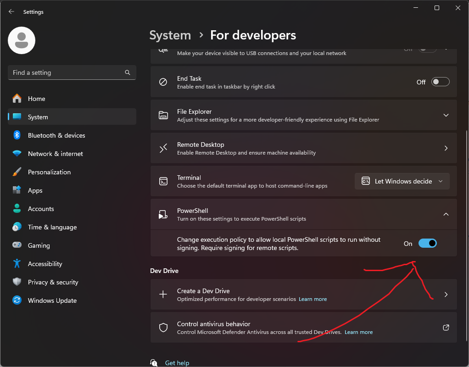Open the Get help link
Image resolution: width=469 pixels, height=367 pixels.
click(x=177, y=362)
